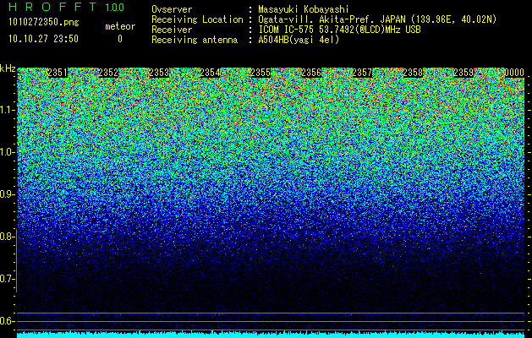Click the Ovserver field label
Image resolution: width=532 pixels, height=338 pixels.
[172, 9]
